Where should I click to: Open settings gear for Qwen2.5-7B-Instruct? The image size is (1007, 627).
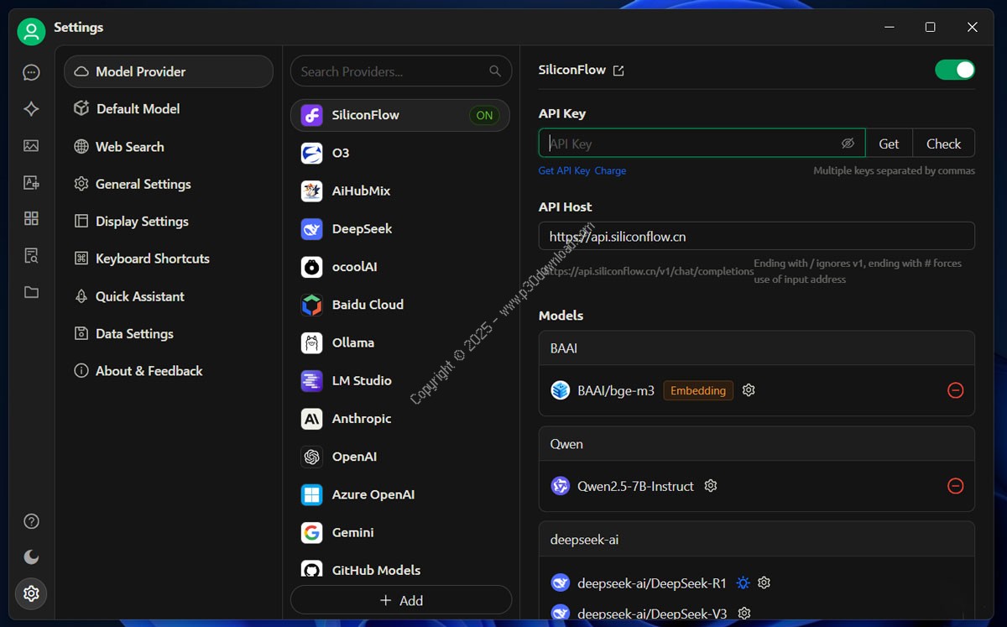[711, 486]
